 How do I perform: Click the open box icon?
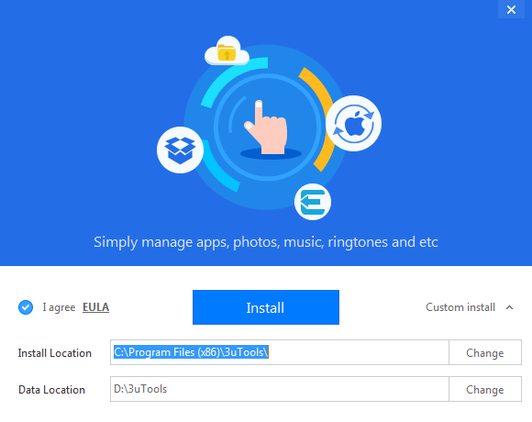(x=180, y=150)
